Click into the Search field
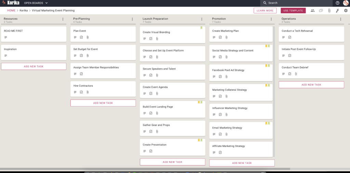 [x=297, y=3]
